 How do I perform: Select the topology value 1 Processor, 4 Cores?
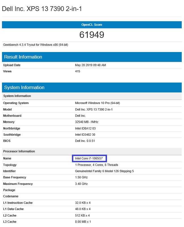pos(97,165)
